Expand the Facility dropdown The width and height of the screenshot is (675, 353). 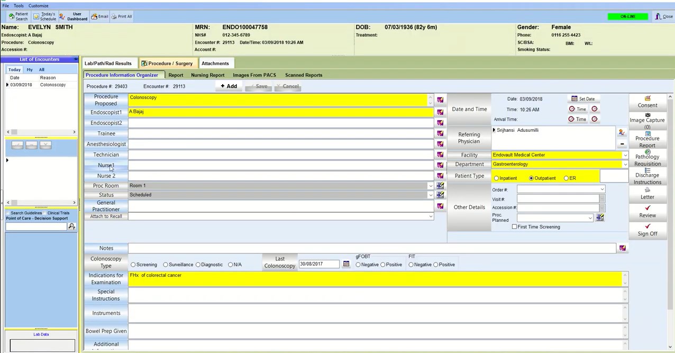625,155
